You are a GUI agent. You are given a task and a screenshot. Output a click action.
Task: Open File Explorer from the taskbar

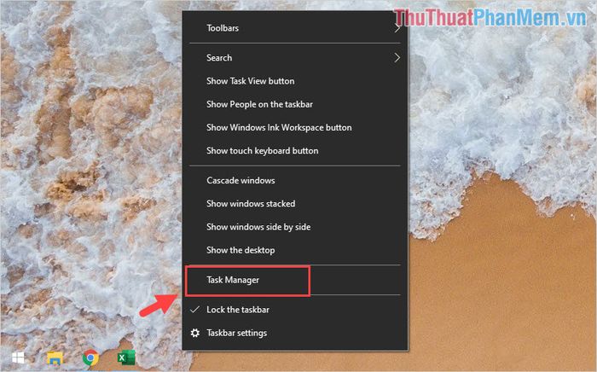tap(55, 358)
